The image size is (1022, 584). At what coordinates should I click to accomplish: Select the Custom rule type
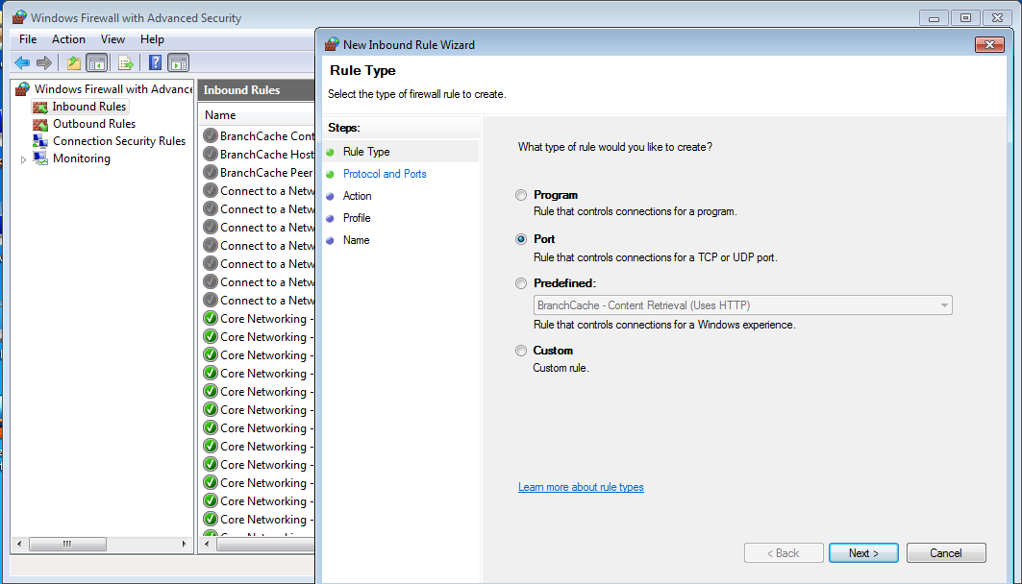(x=521, y=351)
